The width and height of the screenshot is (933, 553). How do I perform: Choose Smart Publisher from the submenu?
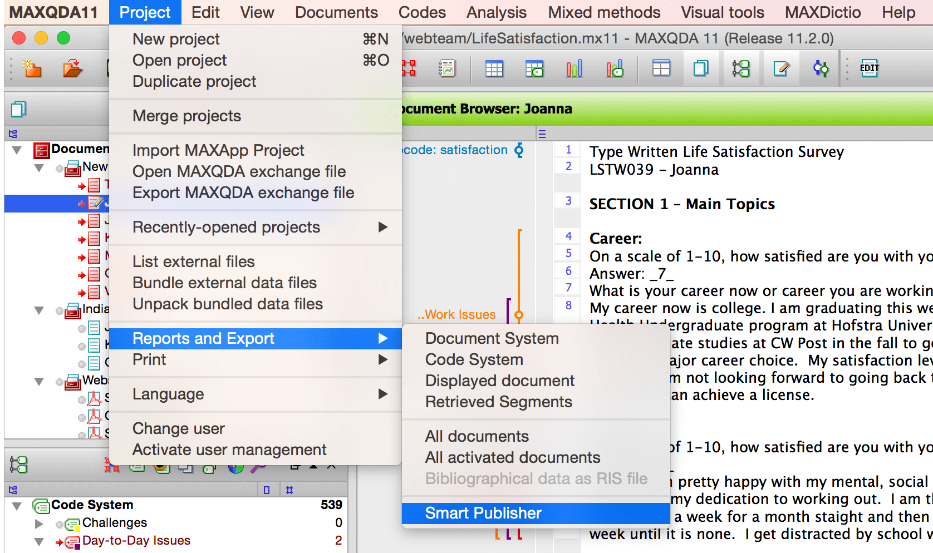483,513
